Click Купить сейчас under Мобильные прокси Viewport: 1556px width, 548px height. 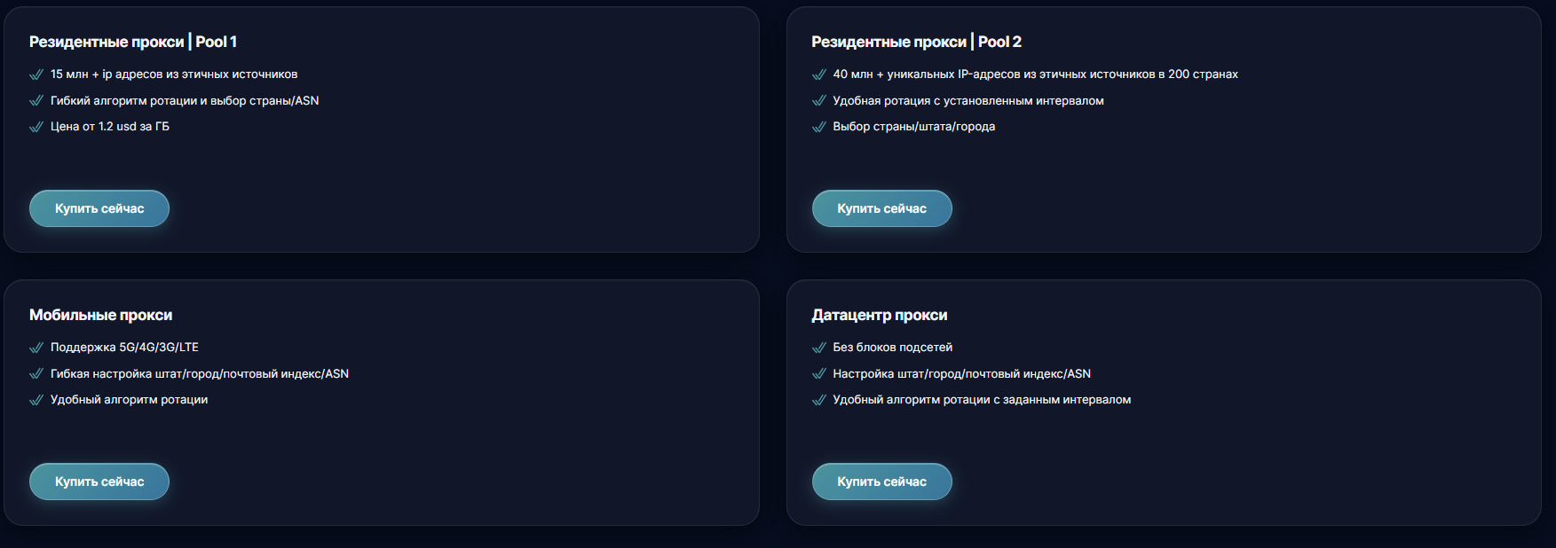(x=99, y=481)
